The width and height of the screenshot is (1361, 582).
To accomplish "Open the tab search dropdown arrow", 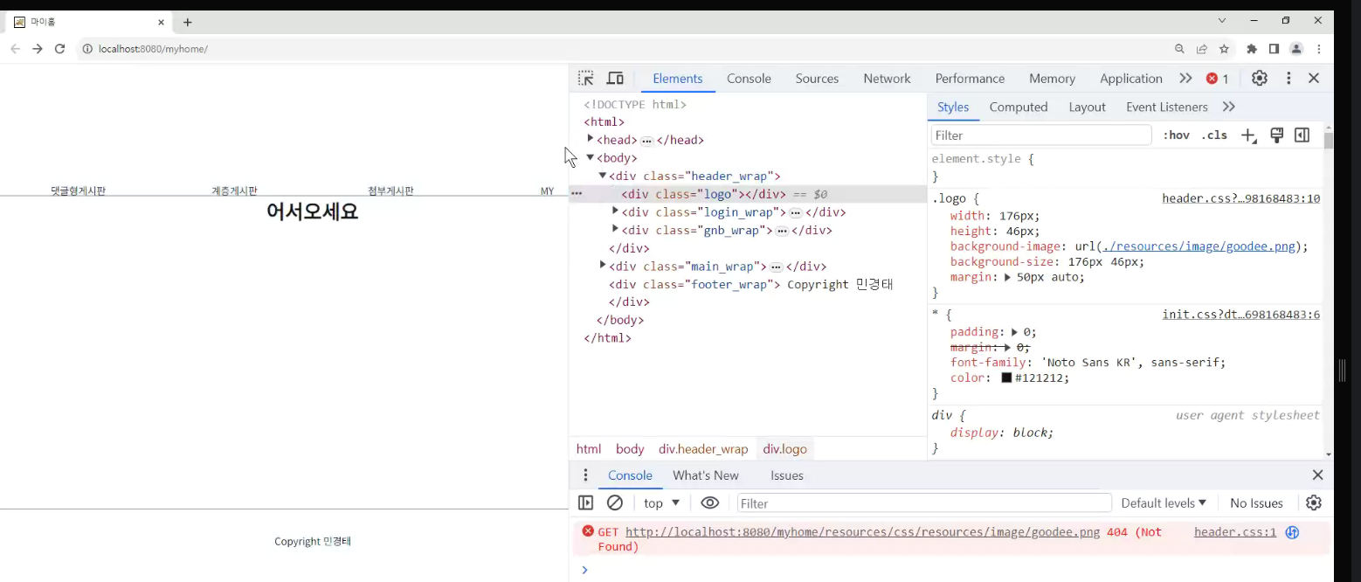I will click(1222, 20).
